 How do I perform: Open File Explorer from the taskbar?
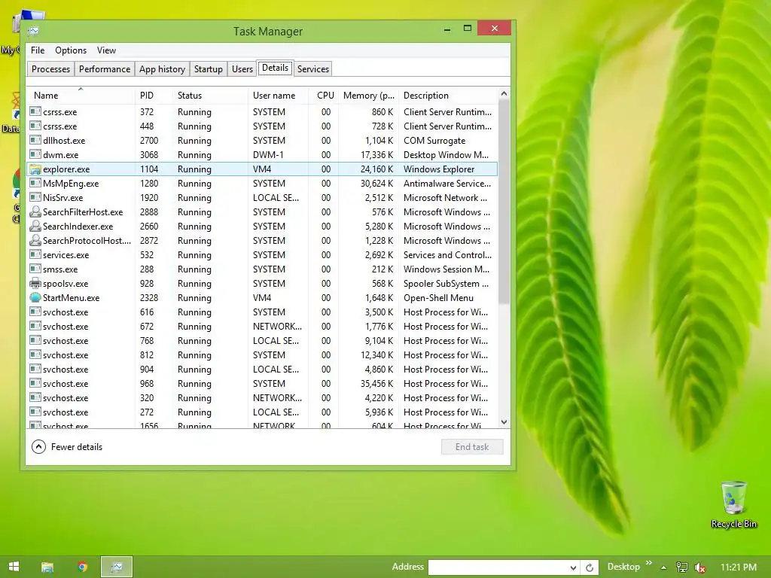pyautogui.click(x=47, y=567)
